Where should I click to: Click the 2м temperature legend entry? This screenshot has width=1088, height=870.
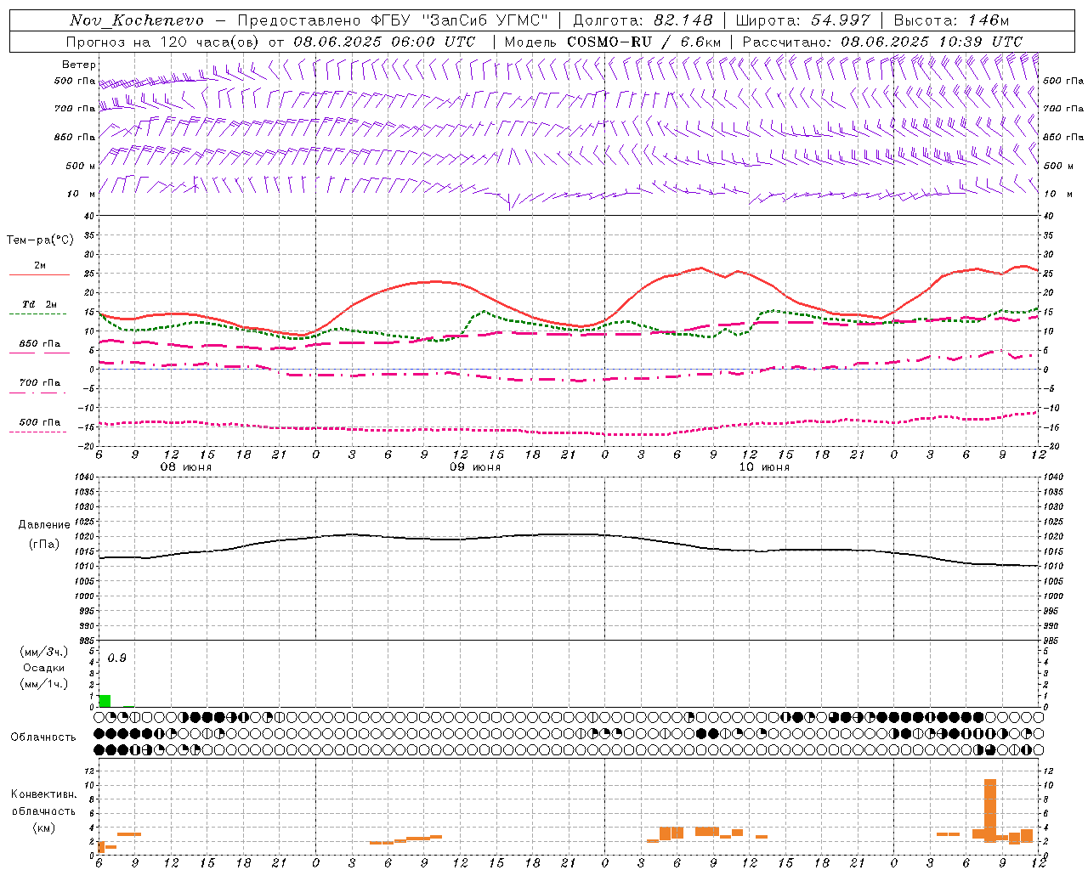[40, 266]
